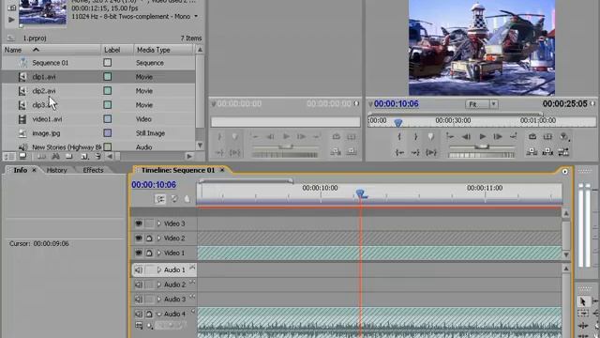
Task: Play In to Out in Program monitor
Action: pos(431,152)
